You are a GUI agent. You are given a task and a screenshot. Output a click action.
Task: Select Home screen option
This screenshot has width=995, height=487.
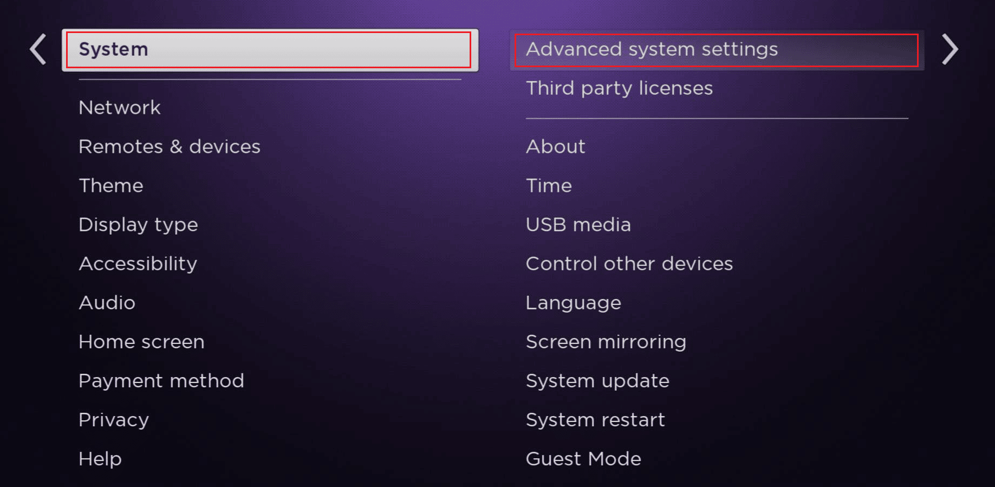[141, 342]
